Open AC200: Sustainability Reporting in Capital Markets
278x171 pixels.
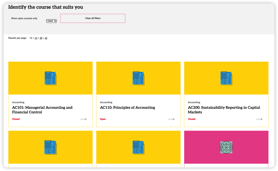[x=224, y=110]
